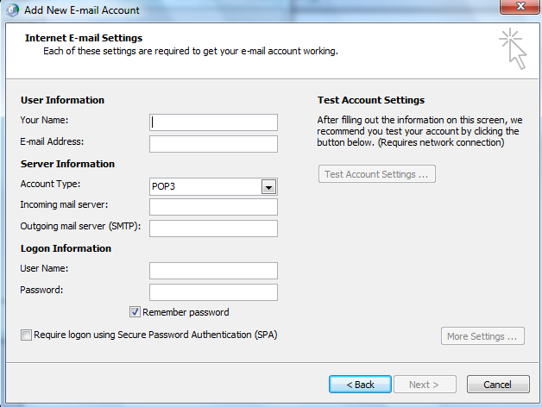Image resolution: width=542 pixels, height=407 pixels.
Task: Click the wizard cursor icon in the header
Action: pos(512,47)
